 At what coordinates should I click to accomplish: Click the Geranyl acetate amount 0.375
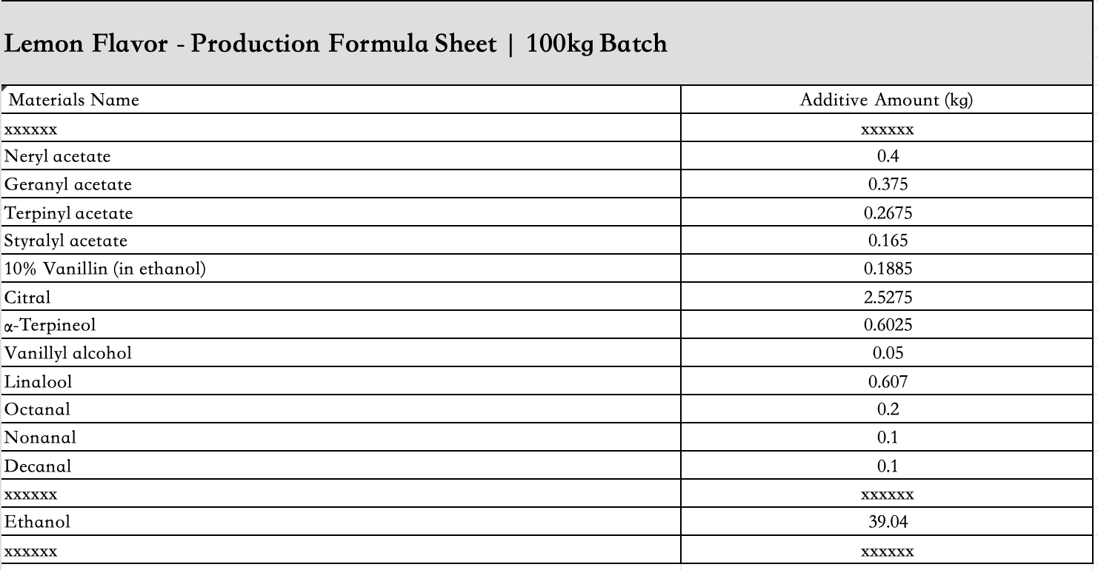pos(887,184)
